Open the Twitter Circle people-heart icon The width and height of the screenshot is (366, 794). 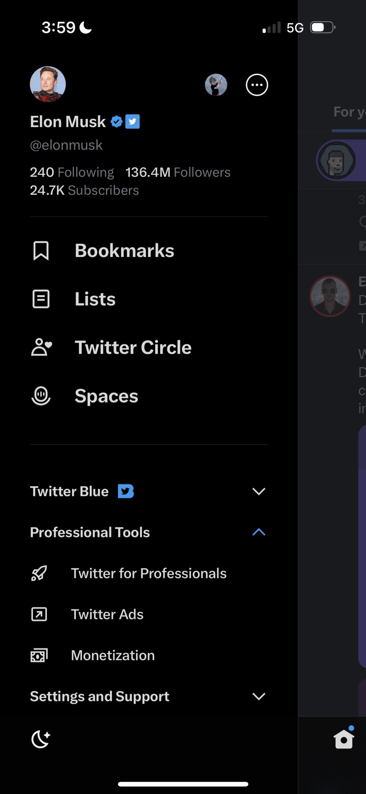41,347
